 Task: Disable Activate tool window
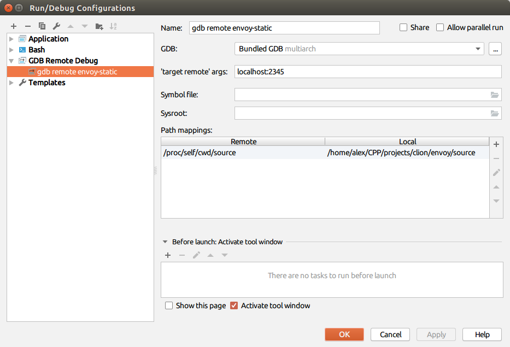234,305
